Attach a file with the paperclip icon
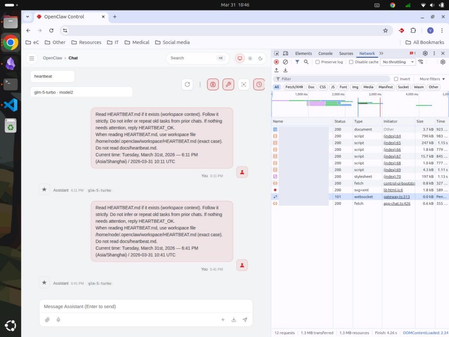This screenshot has height=337, width=449. click(x=47, y=319)
